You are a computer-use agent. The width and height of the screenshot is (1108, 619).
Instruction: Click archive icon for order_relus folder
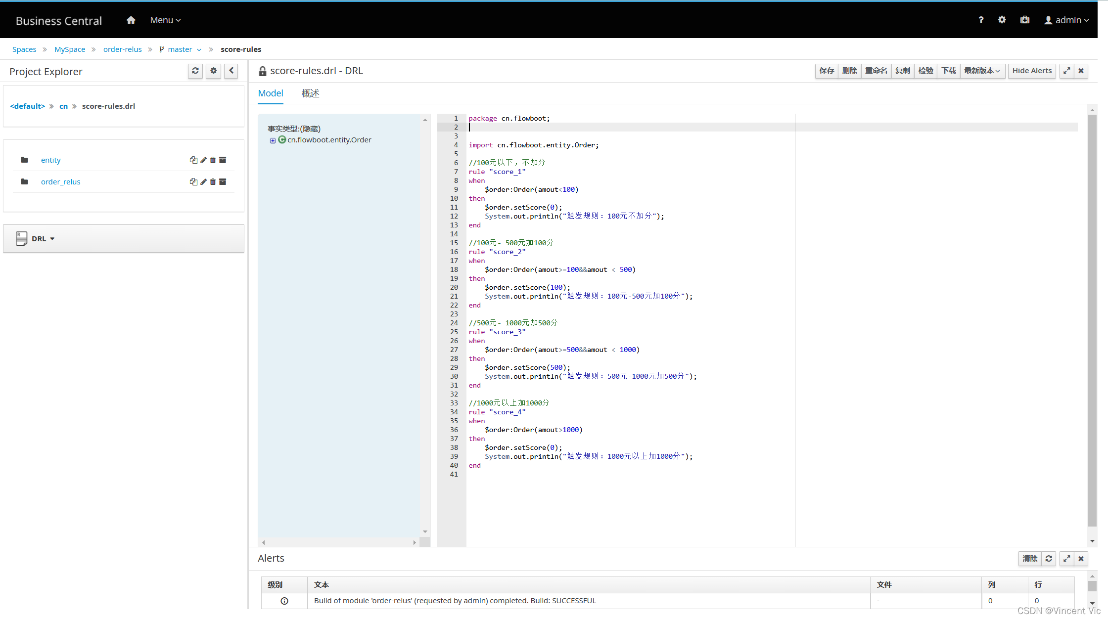pos(223,181)
